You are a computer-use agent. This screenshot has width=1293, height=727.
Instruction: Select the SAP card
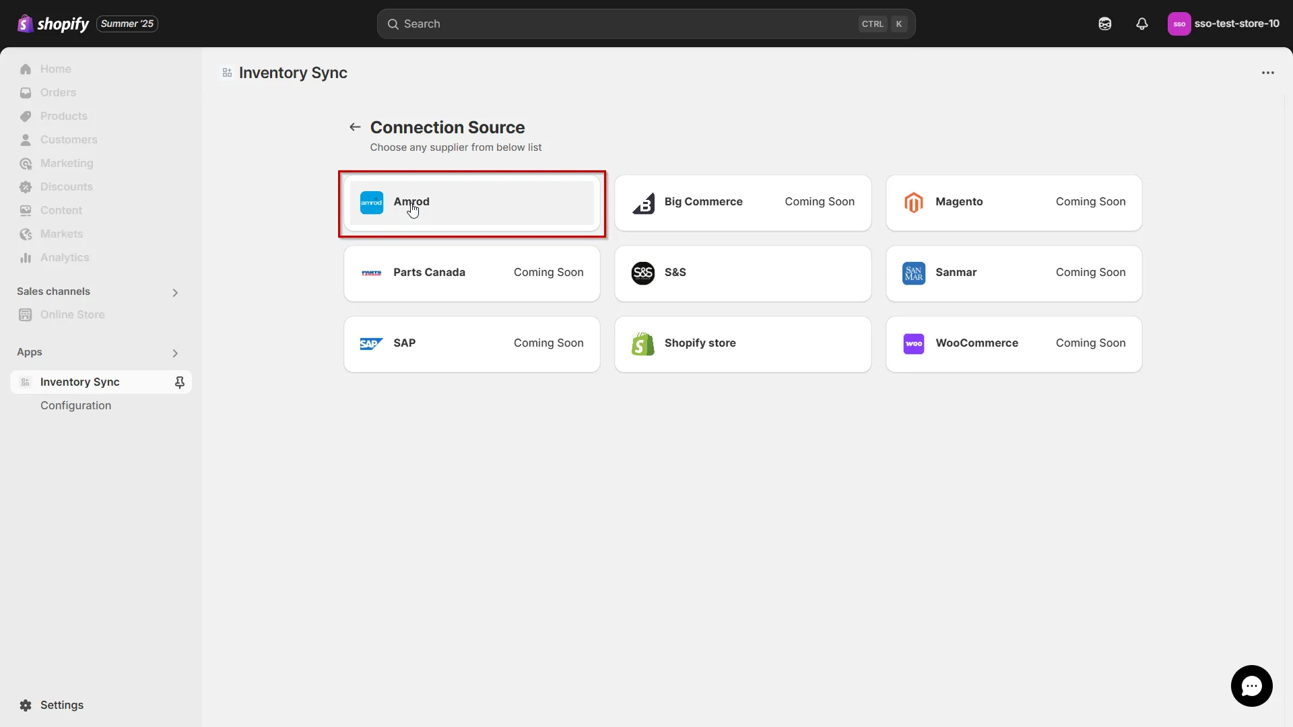tap(471, 344)
